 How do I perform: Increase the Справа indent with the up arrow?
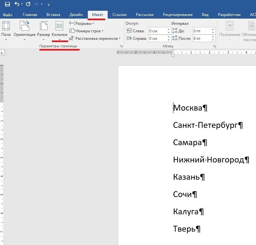(168, 37)
